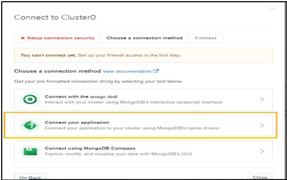Click the MongoDB Compass icon
The width and height of the screenshot is (287, 180).
(x=30, y=151)
